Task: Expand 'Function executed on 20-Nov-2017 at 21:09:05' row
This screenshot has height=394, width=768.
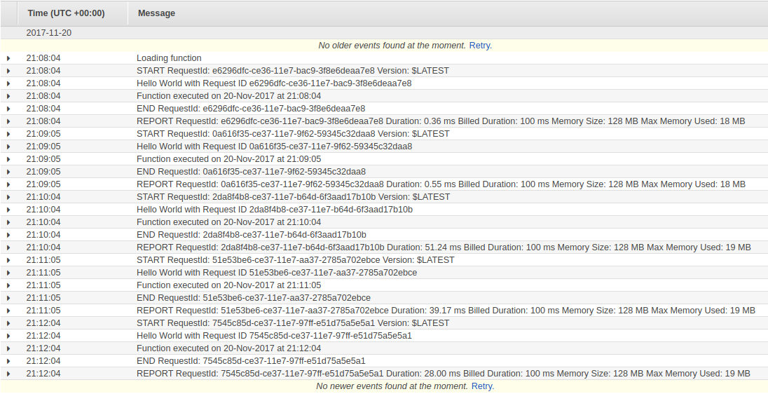Action: [8, 159]
